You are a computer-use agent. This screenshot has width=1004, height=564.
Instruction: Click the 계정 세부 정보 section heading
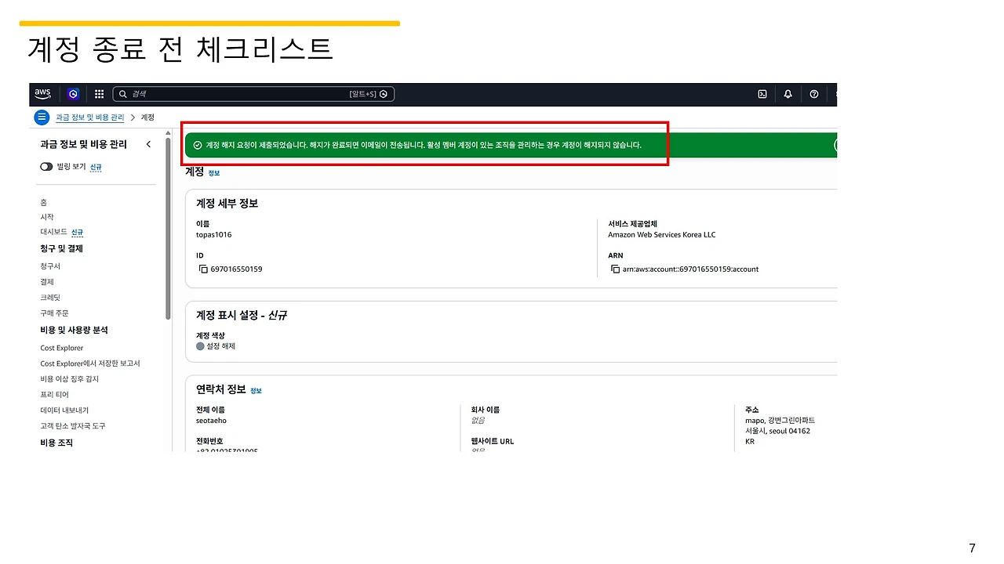(x=227, y=204)
